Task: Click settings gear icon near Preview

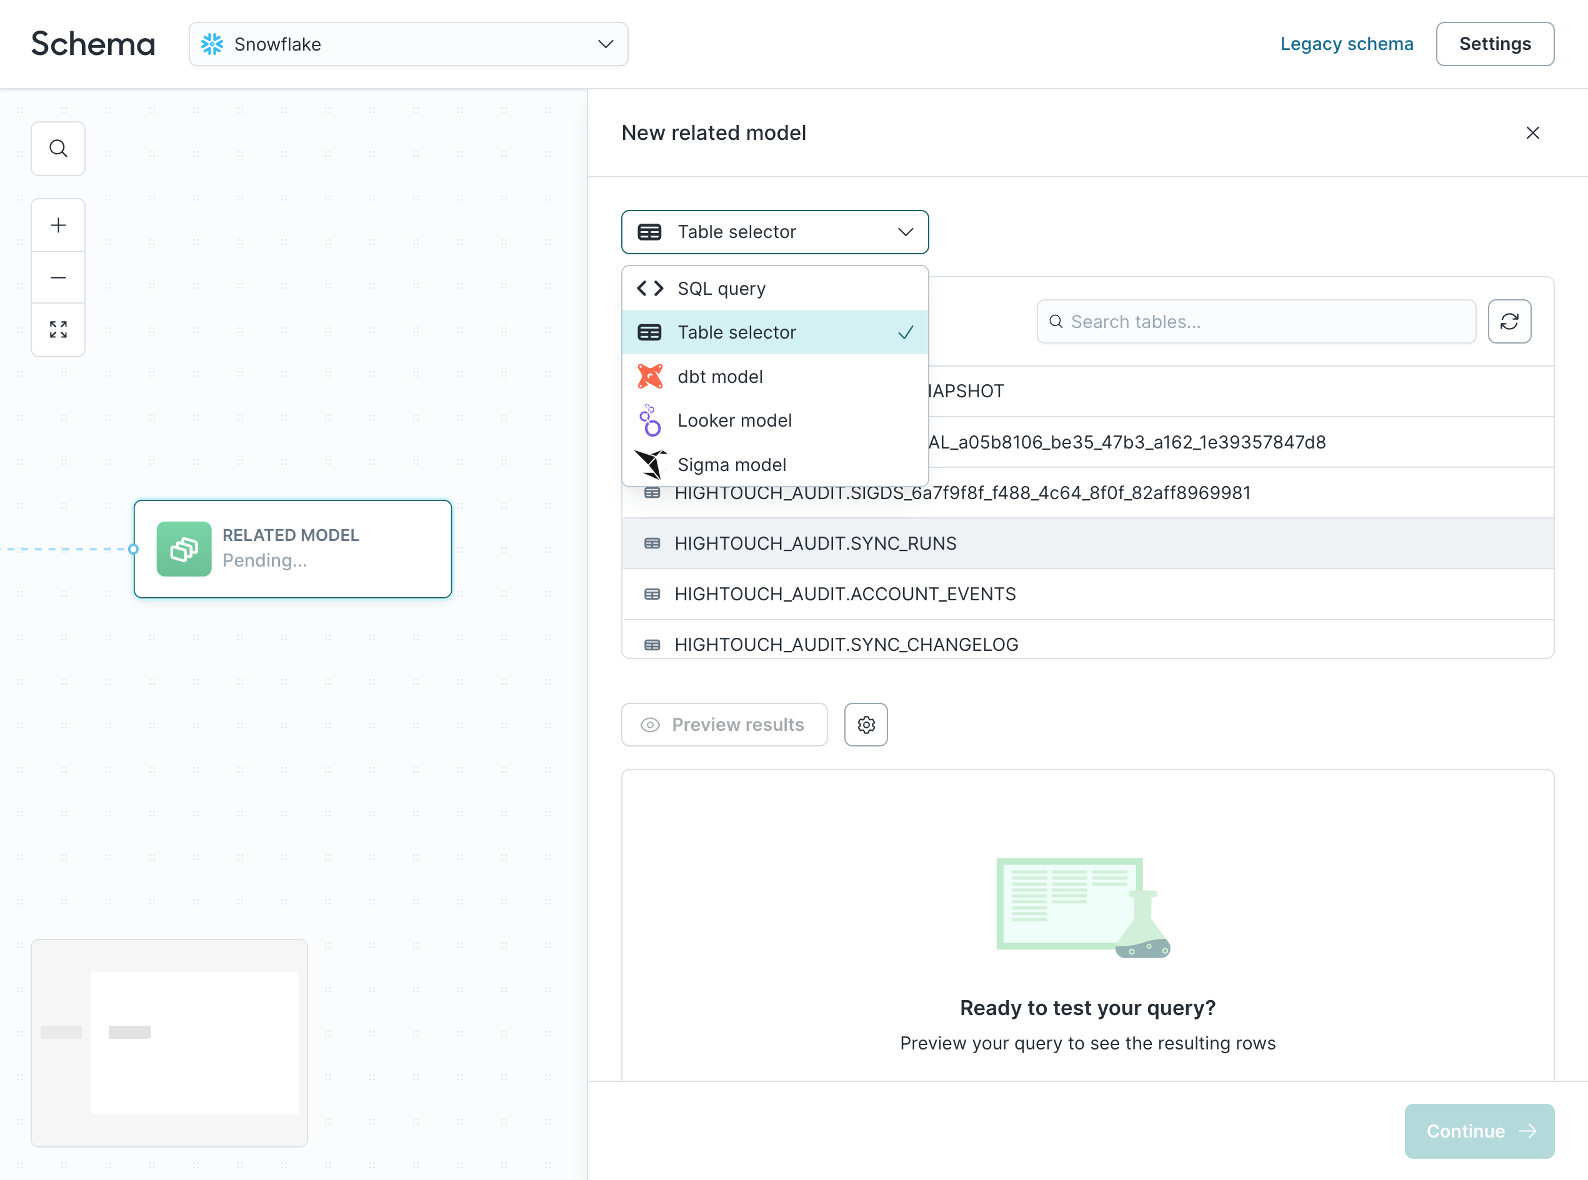Action: (x=867, y=724)
